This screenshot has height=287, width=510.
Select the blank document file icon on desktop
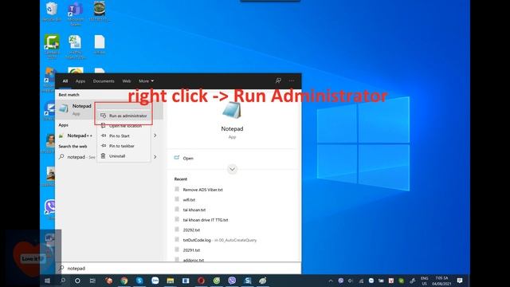[100, 45]
